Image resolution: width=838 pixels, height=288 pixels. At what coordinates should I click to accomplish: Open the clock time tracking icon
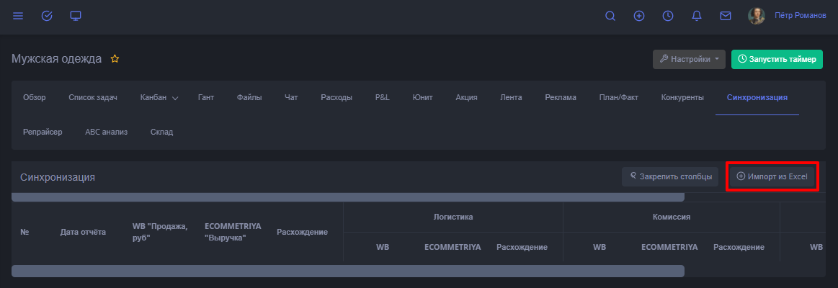point(668,16)
